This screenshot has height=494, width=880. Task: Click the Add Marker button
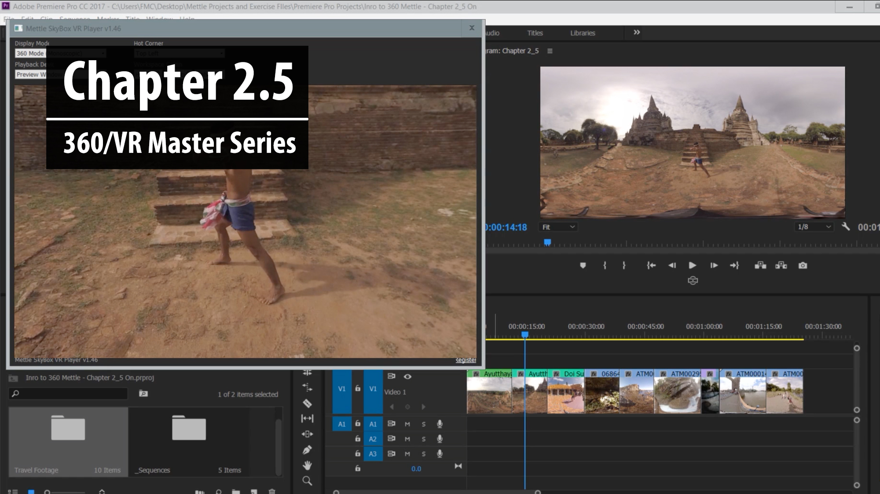[583, 265]
